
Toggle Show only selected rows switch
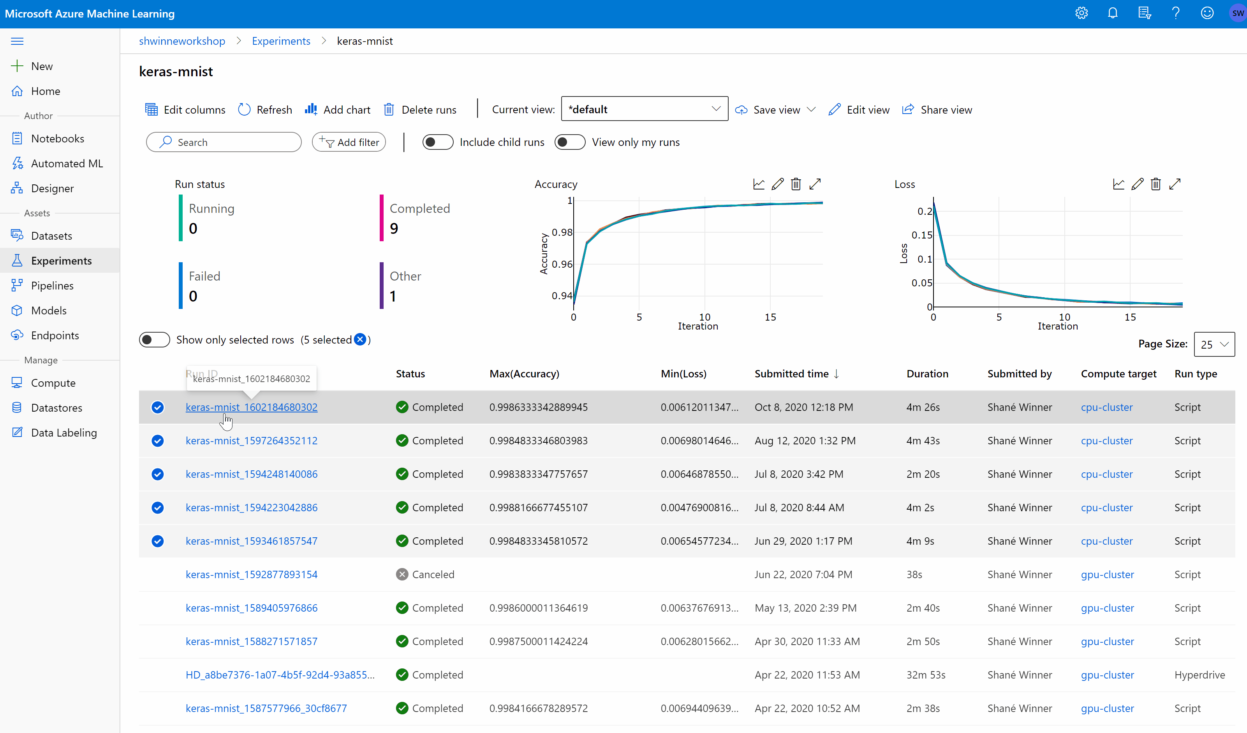(154, 339)
